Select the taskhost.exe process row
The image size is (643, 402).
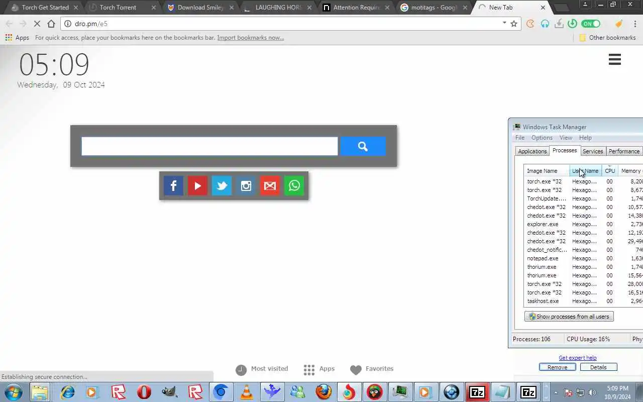(583, 301)
